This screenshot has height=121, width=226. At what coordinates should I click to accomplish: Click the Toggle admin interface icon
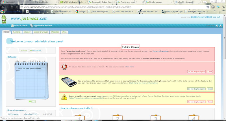click(31, 26)
